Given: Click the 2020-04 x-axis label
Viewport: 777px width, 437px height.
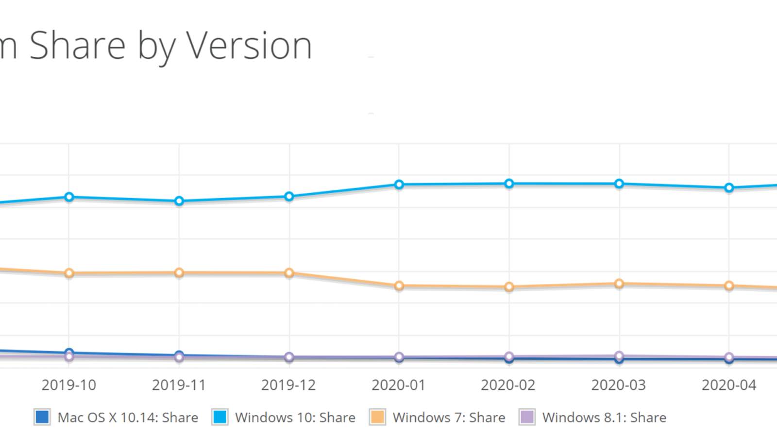Looking at the screenshot, I should [729, 385].
